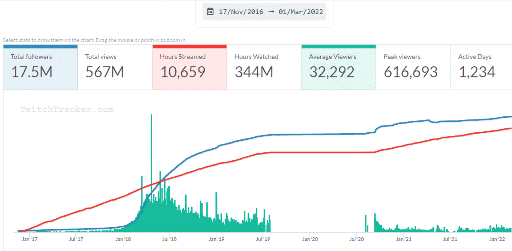Screen dimensions: 512x251
Task: Enable the Total views stat card
Action: (x=115, y=67)
